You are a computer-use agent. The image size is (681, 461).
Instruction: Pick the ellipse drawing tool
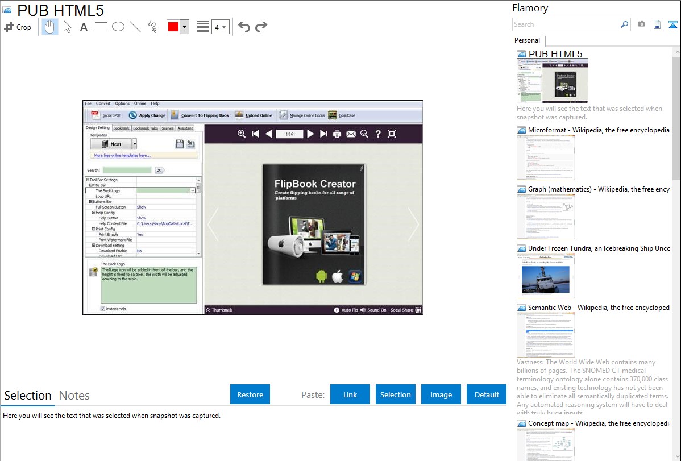coord(118,27)
